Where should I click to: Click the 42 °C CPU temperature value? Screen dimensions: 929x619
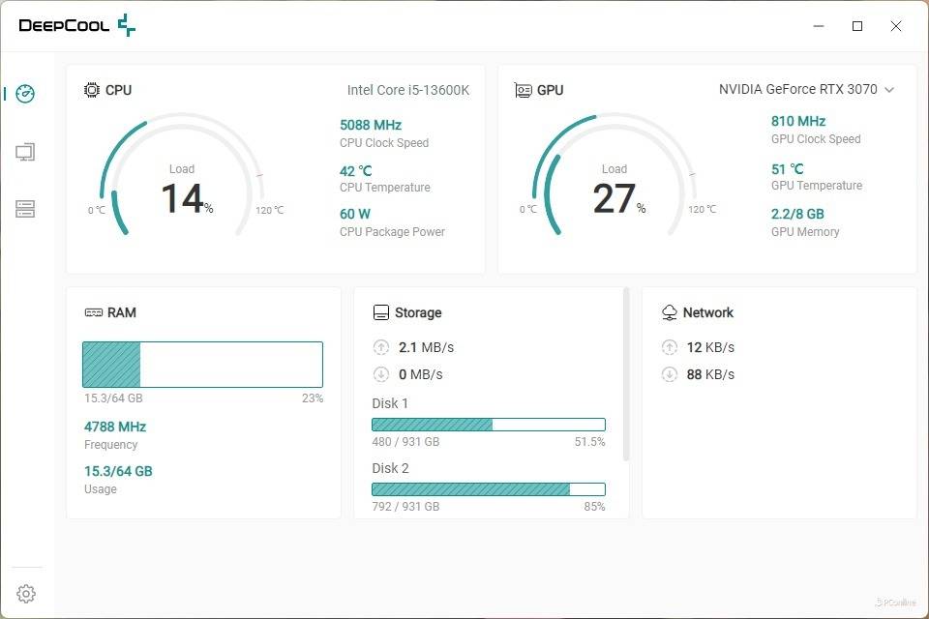[356, 171]
